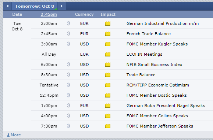Open the Tomorrow: Oct 8 date tab

[x=35, y=6]
